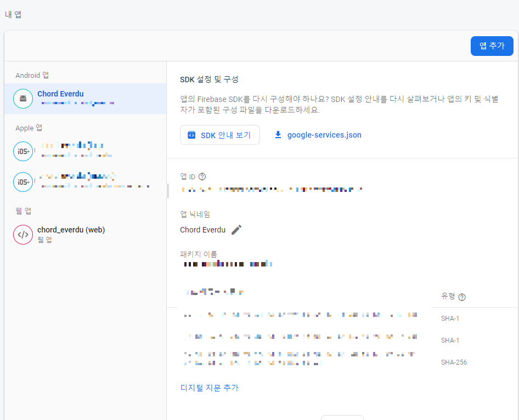Click the 웹 앱 section header
The image size is (519, 420).
pos(23,211)
